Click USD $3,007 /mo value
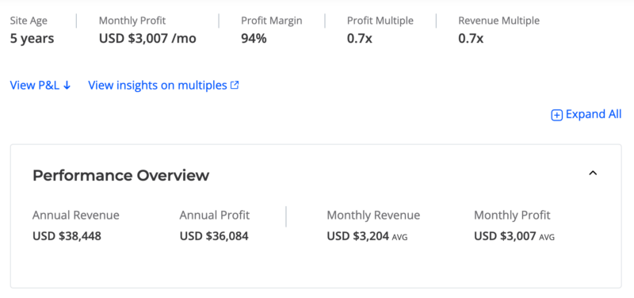 [x=147, y=39]
